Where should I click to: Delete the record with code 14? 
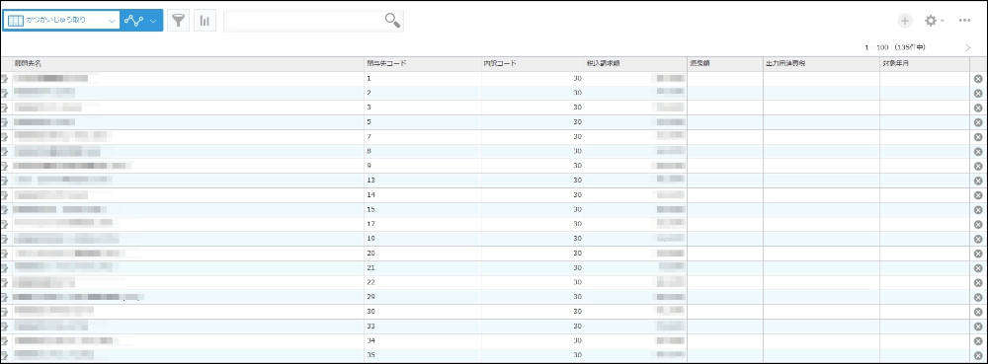pos(978,195)
